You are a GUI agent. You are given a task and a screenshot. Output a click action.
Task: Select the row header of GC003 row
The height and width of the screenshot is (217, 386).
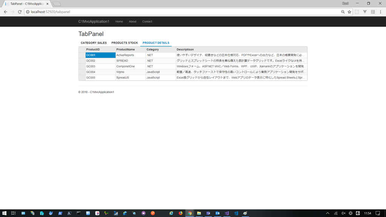[82, 66]
